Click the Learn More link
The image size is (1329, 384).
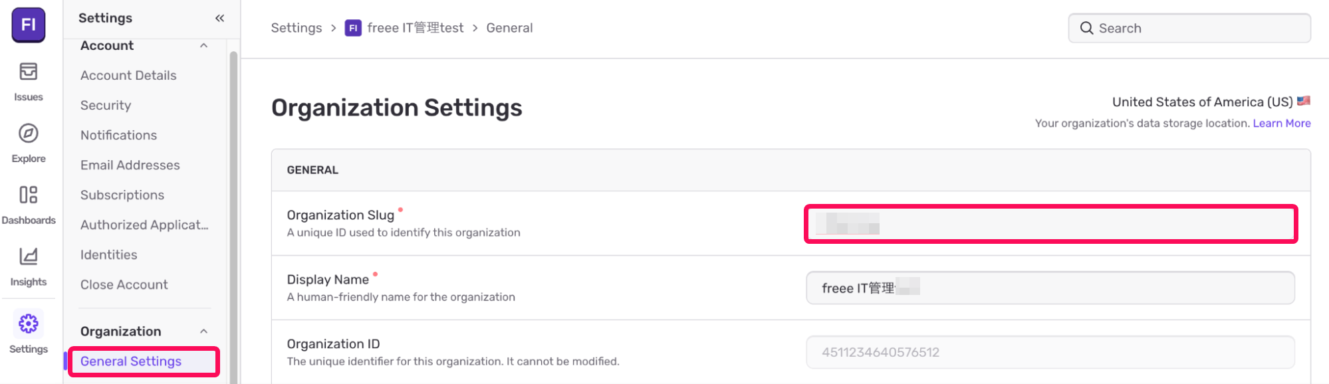1281,124
